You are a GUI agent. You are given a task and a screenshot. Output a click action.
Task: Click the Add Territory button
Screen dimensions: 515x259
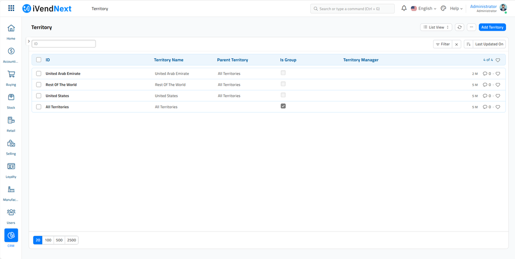tap(492, 27)
